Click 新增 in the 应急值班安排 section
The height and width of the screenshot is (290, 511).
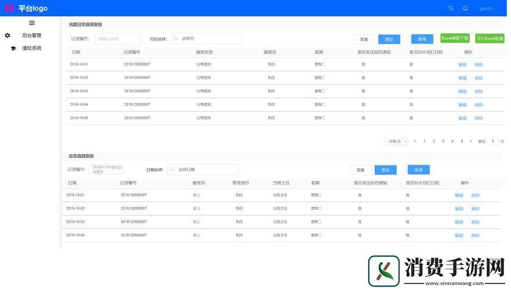click(x=418, y=169)
